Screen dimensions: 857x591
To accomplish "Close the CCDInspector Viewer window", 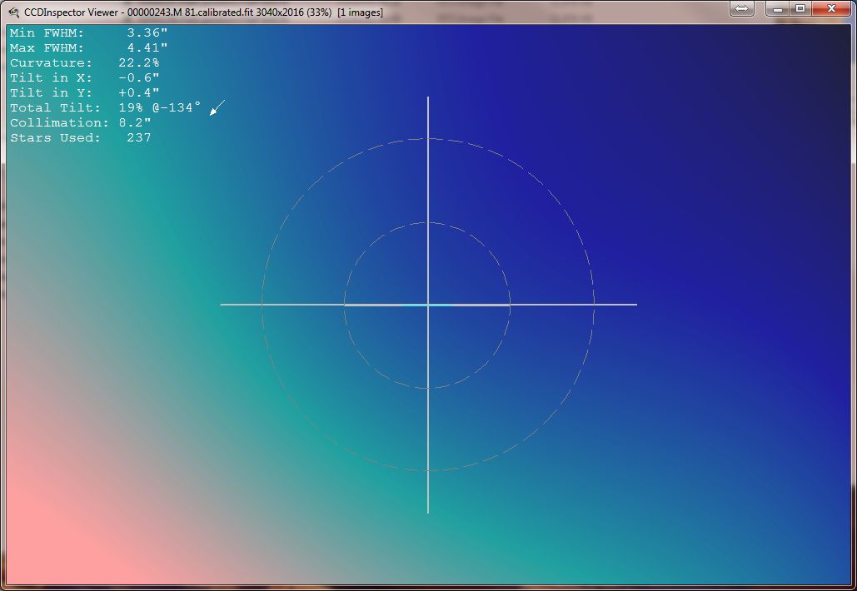I will (x=831, y=8).
